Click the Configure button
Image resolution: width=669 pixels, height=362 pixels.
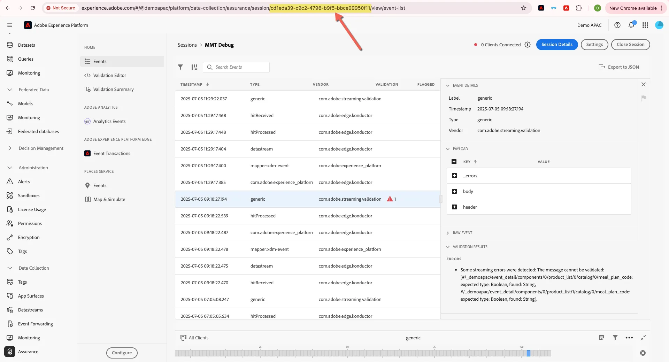click(122, 353)
